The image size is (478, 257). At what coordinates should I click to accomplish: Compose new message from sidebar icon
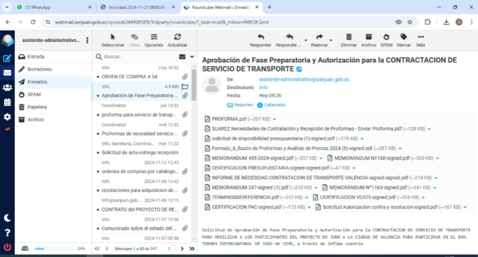coord(7,58)
